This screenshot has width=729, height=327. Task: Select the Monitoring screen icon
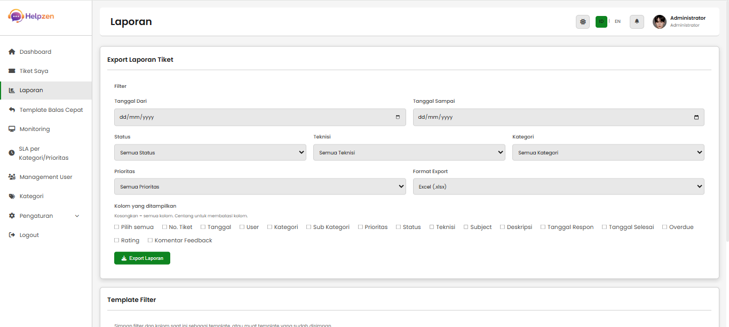(x=11, y=128)
